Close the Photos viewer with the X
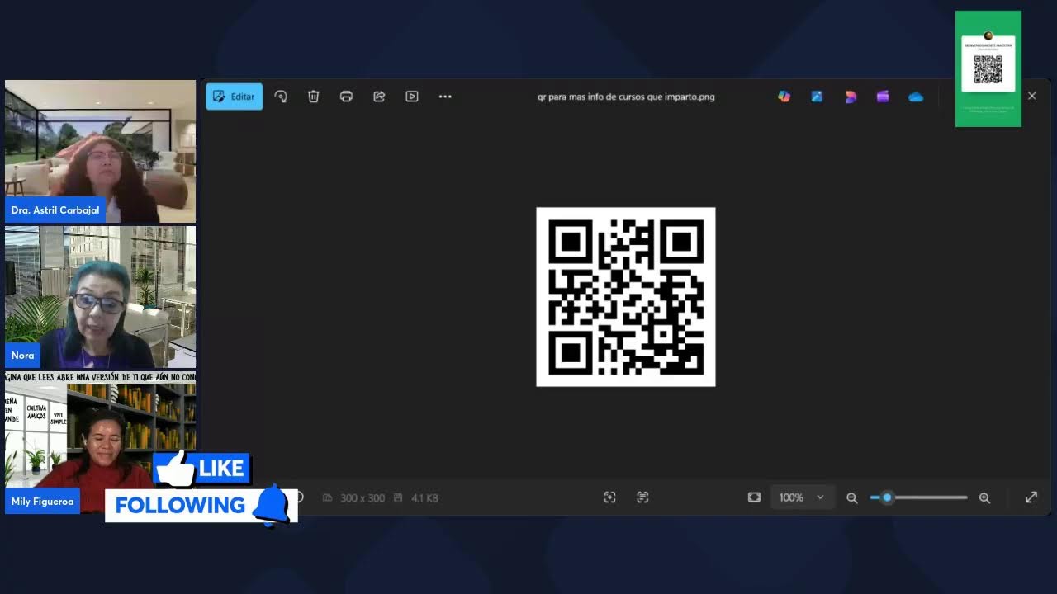 pyautogui.click(x=1031, y=97)
